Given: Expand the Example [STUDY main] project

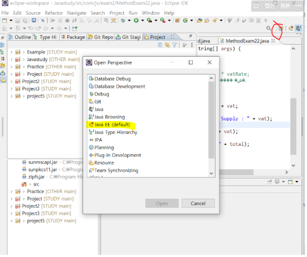Looking at the screenshot, I should coord(11,52).
